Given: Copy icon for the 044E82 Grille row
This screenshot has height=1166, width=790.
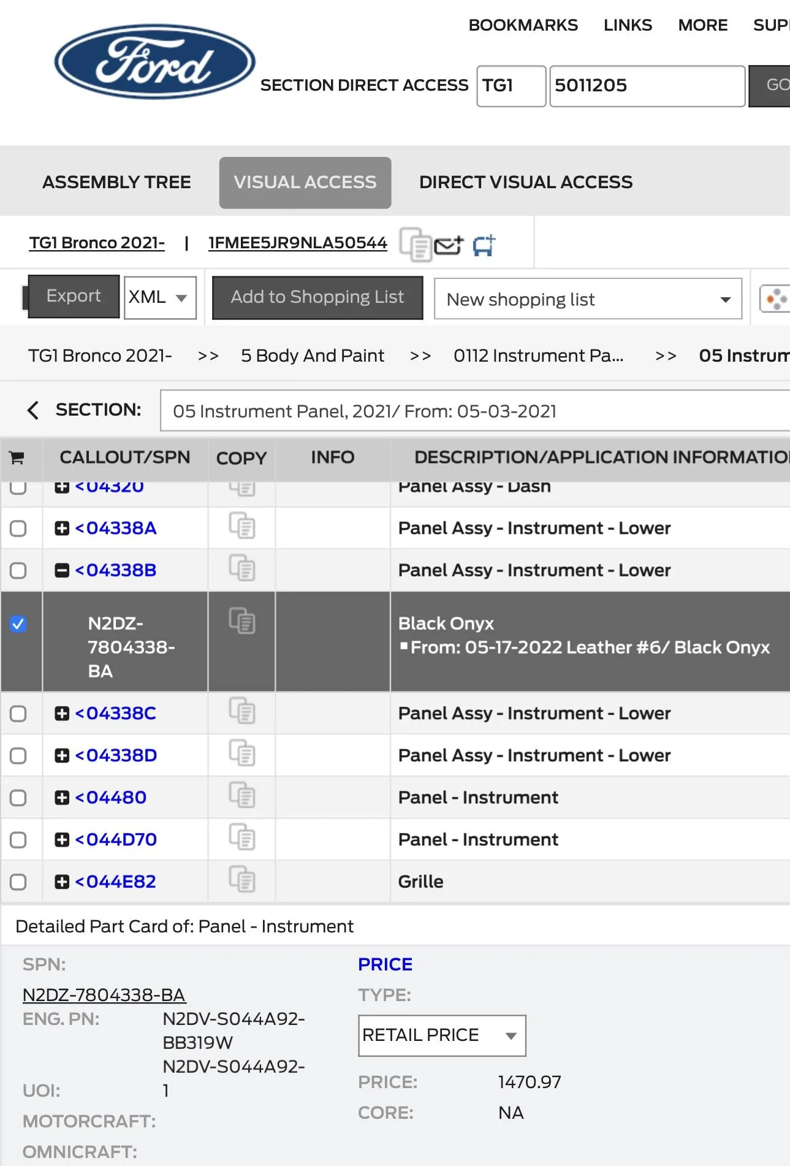Looking at the screenshot, I should coord(242,880).
